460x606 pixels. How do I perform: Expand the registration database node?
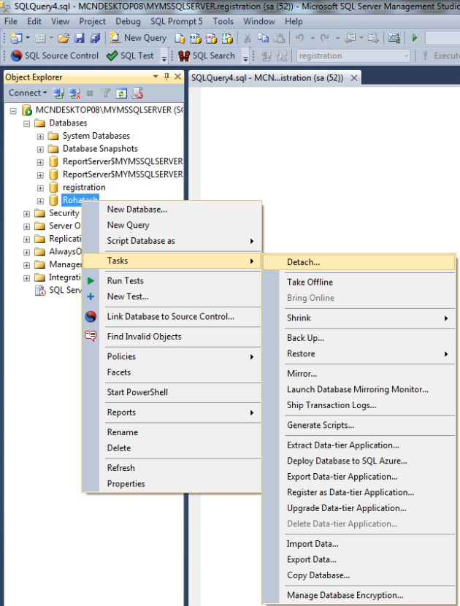click(x=40, y=188)
